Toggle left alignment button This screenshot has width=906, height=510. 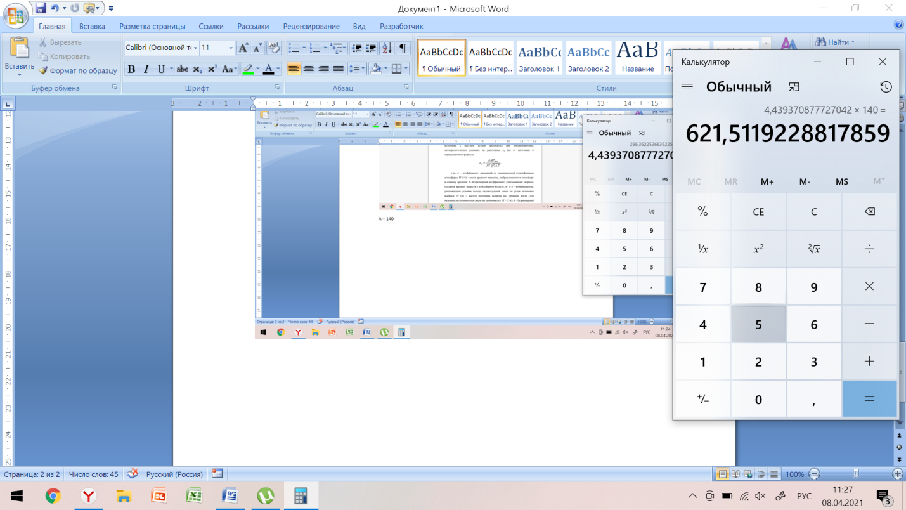294,69
